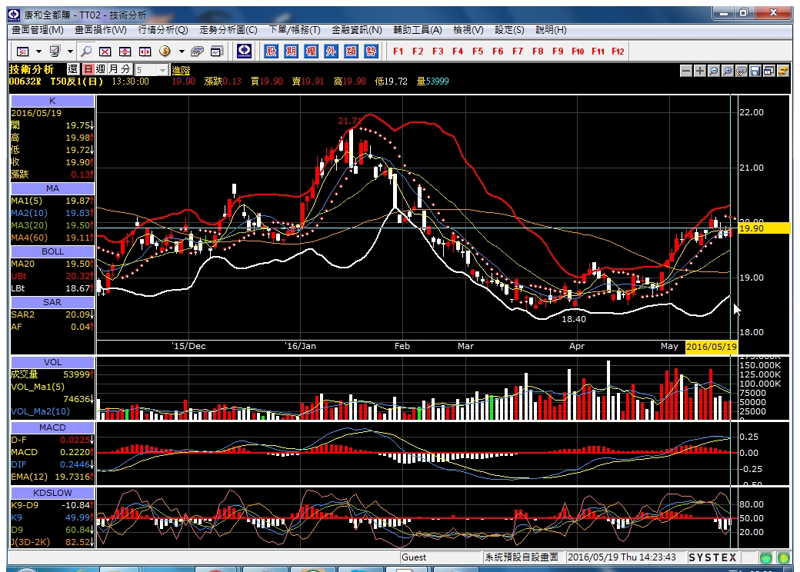Click the 進階 advanced link

click(181, 71)
